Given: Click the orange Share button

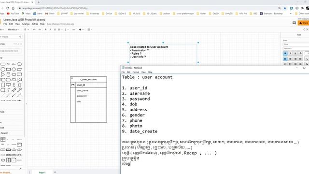Looking at the screenshot, I should point(304,23).
